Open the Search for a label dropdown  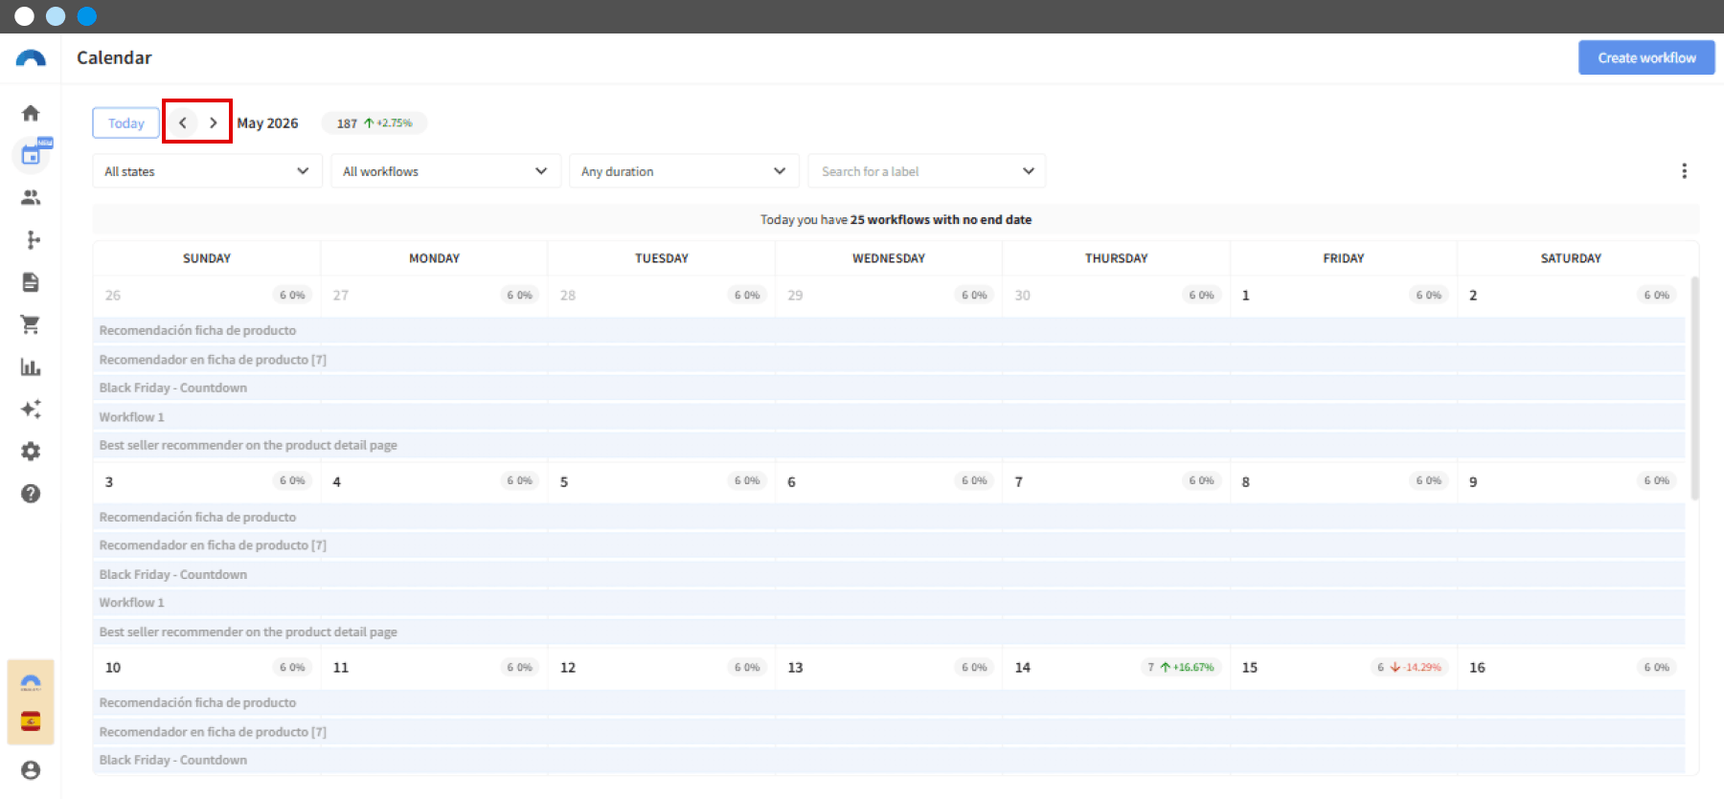[926, 171]
